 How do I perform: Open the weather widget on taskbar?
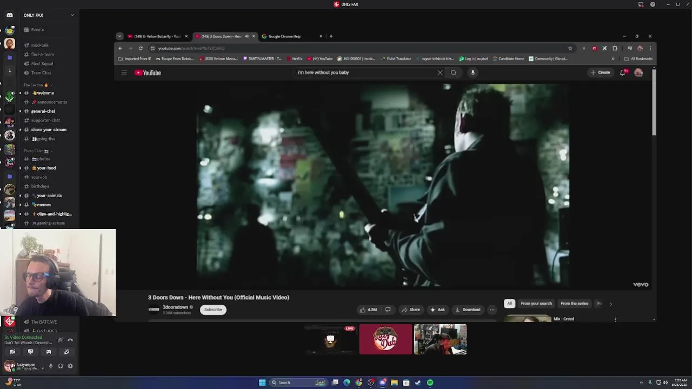(13, 383)
